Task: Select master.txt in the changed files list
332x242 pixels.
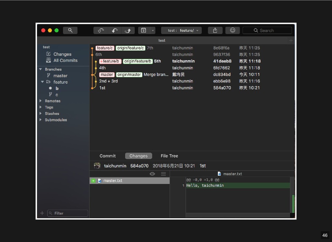Action: tap(130, 181)
